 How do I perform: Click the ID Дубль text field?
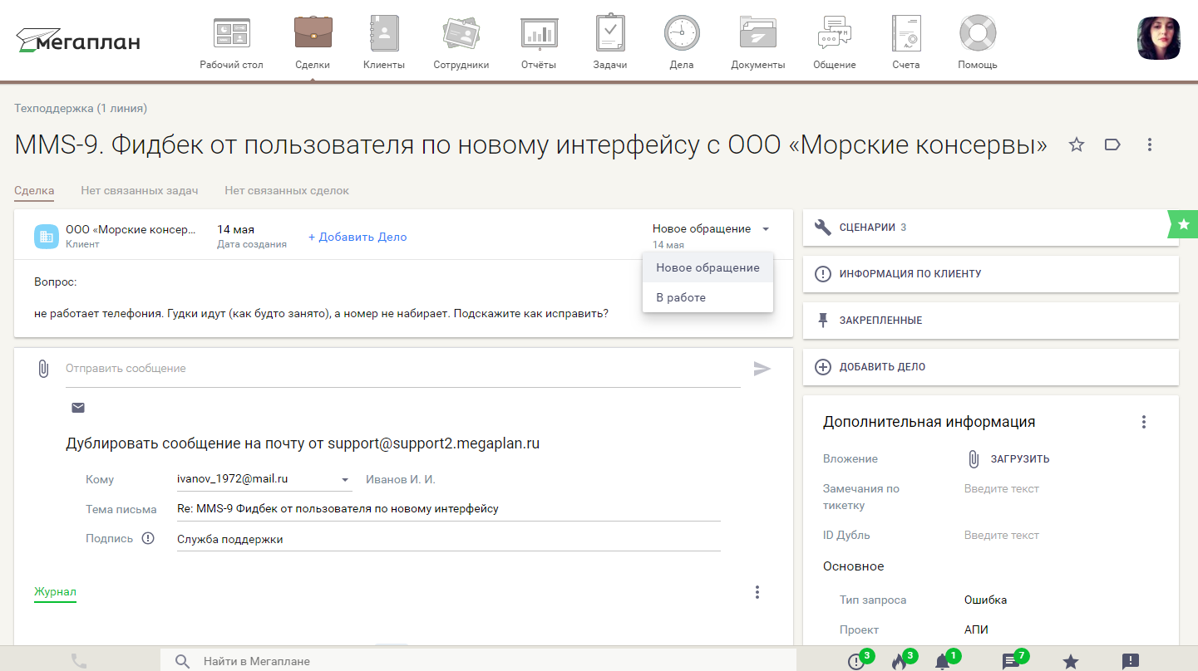click(1002, 536)
